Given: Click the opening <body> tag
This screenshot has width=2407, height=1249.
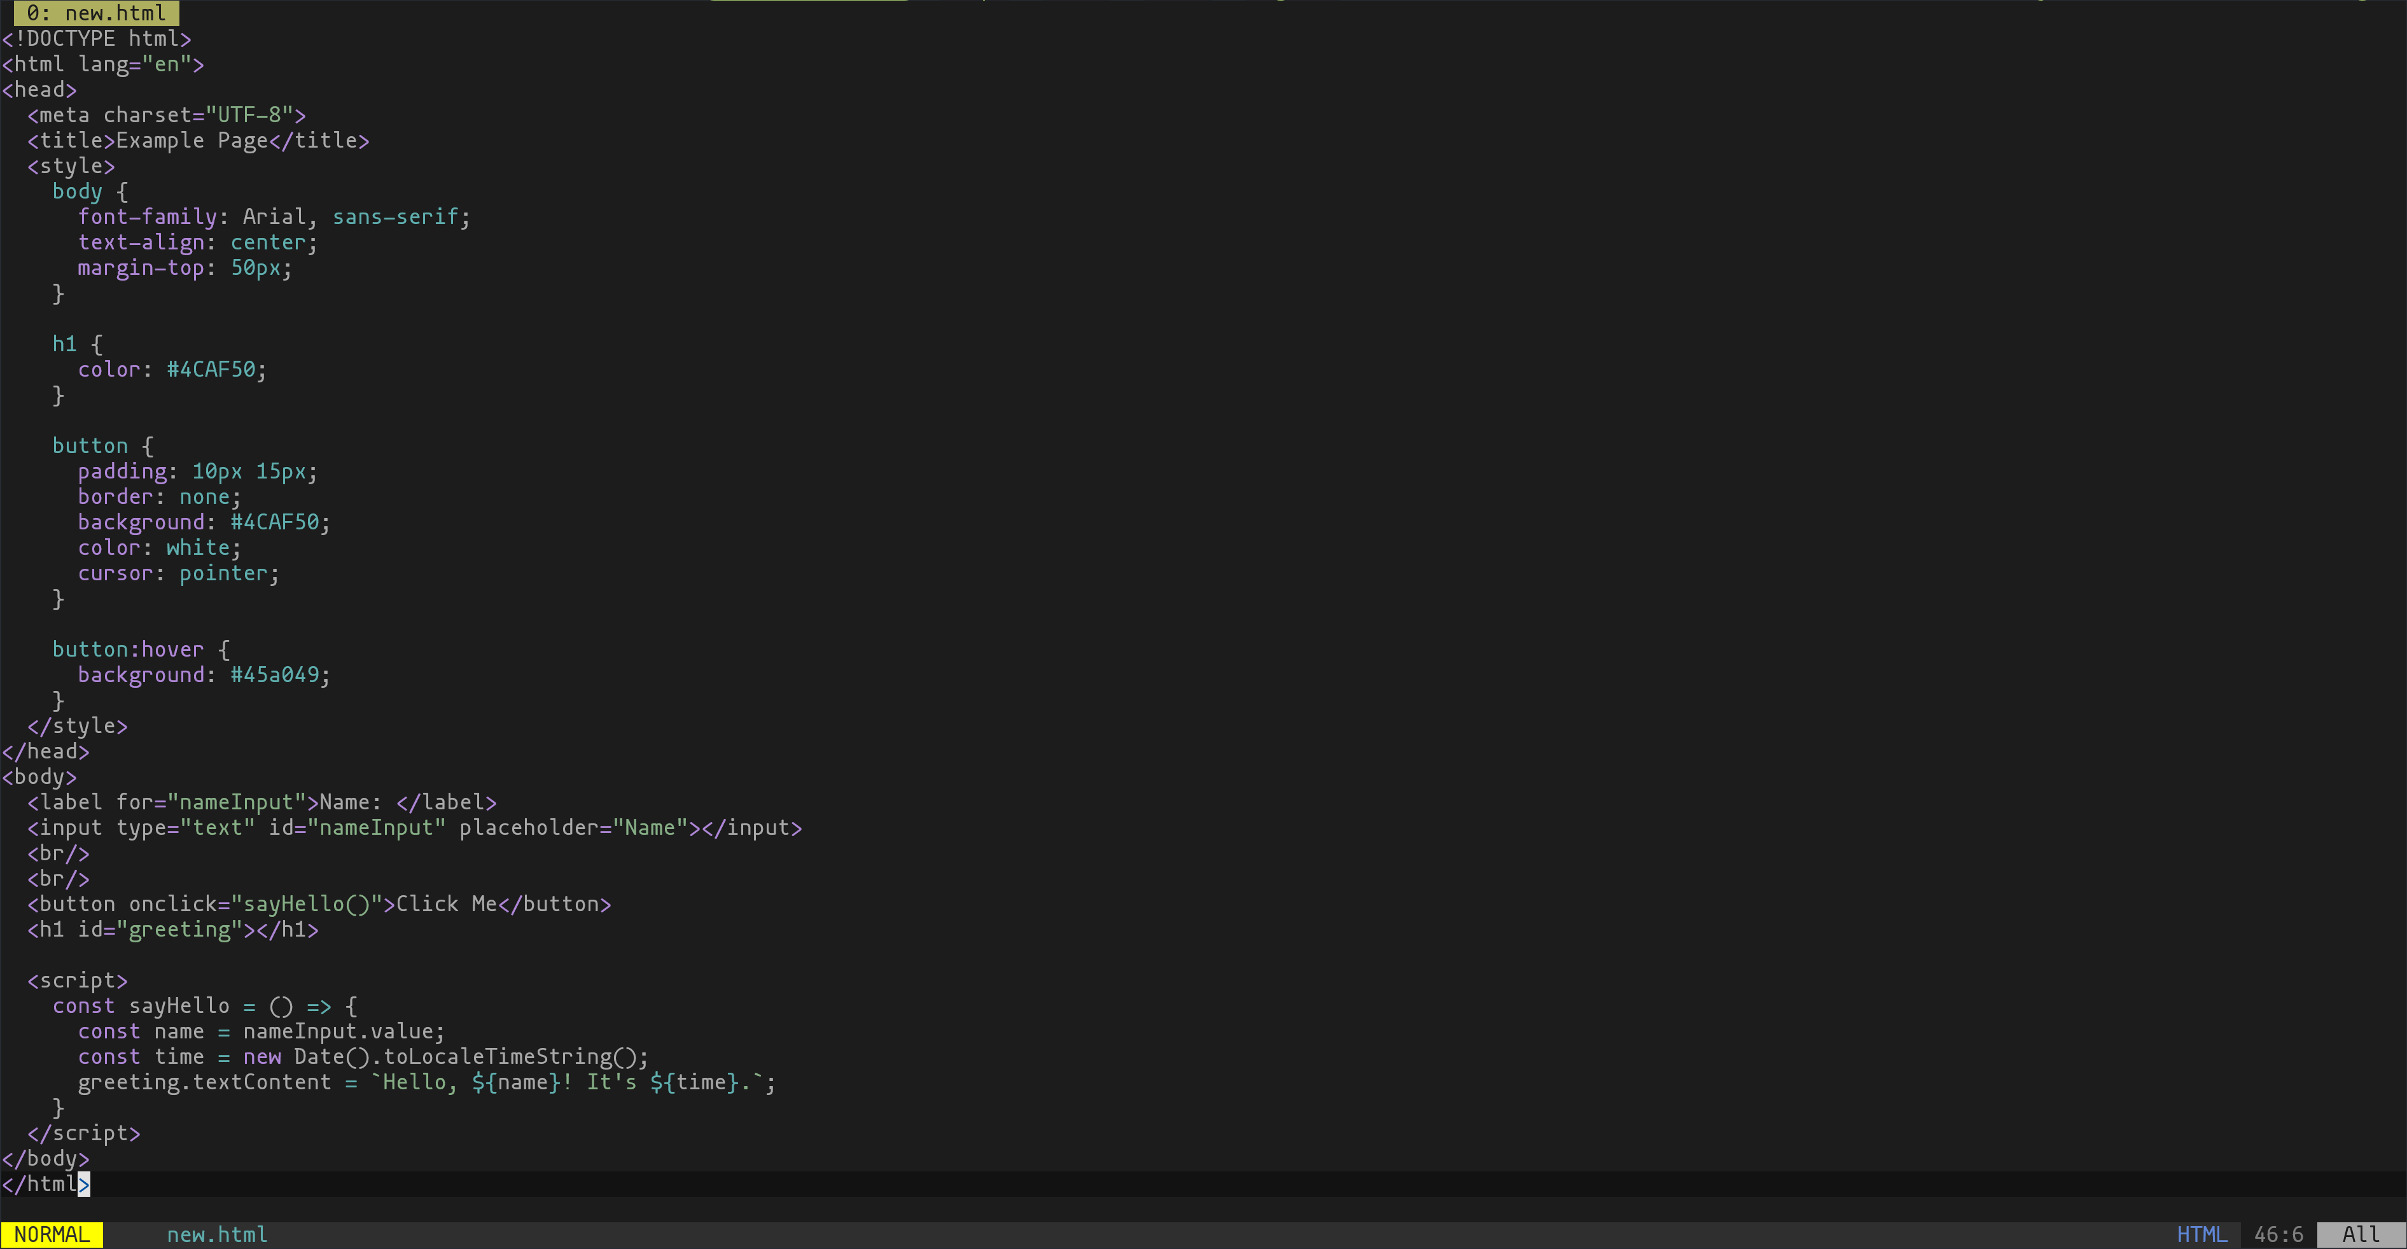Looking at the screenshot, I should (39, 778).
